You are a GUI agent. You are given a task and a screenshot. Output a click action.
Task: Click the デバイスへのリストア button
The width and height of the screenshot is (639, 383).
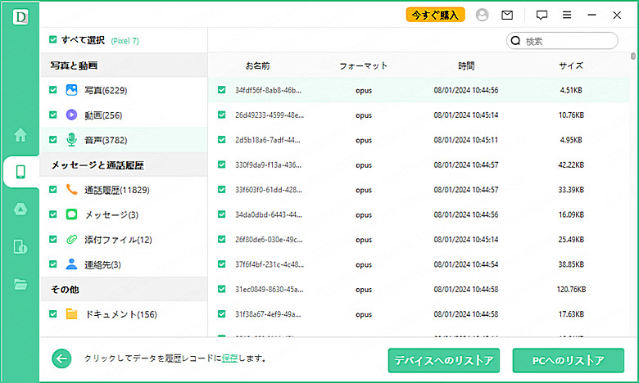click(x=444, y=360)
